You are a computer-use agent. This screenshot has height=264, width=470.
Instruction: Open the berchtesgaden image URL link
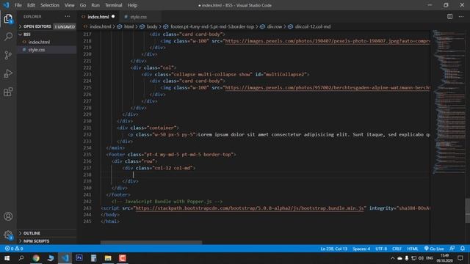coord(328,88)
